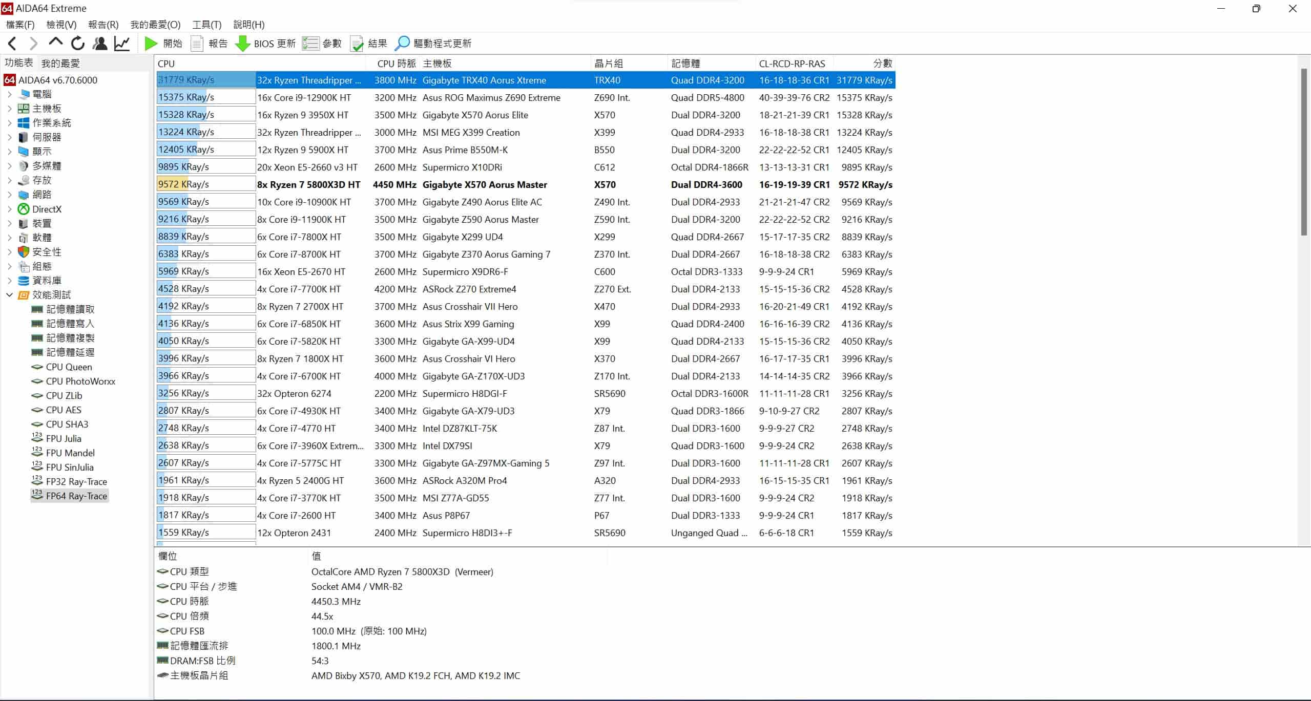This screenshot has height=701, width=1311.
Task: Sort by the 記憶體 column header
Action: point(712,63)
